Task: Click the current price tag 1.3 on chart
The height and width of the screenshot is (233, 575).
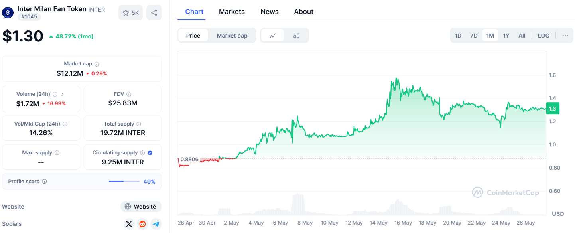Action: (x=553, y=109)
